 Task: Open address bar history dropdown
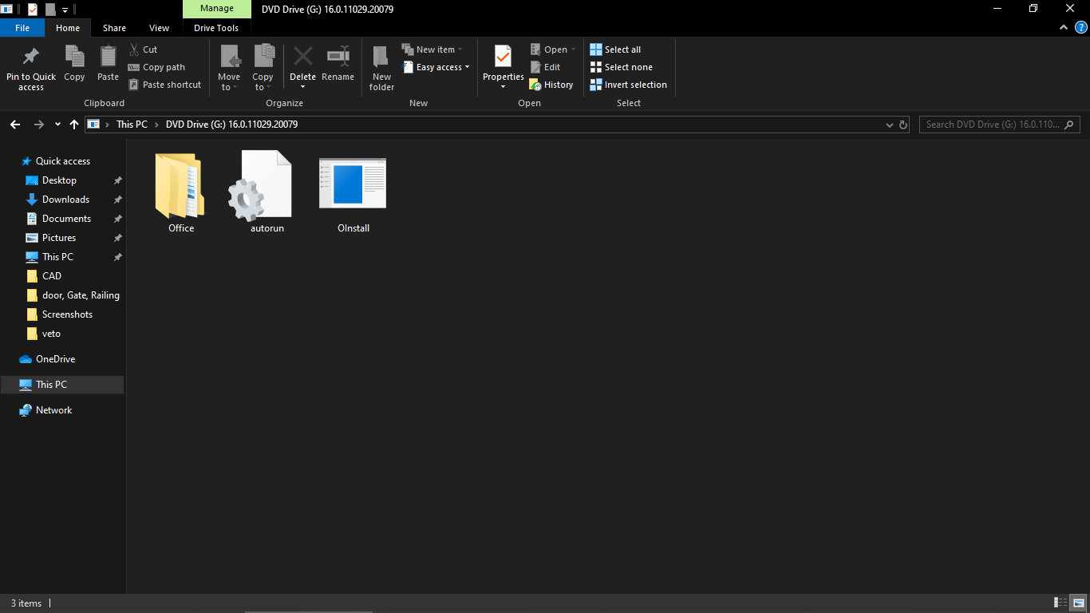[x=890, y=125]
